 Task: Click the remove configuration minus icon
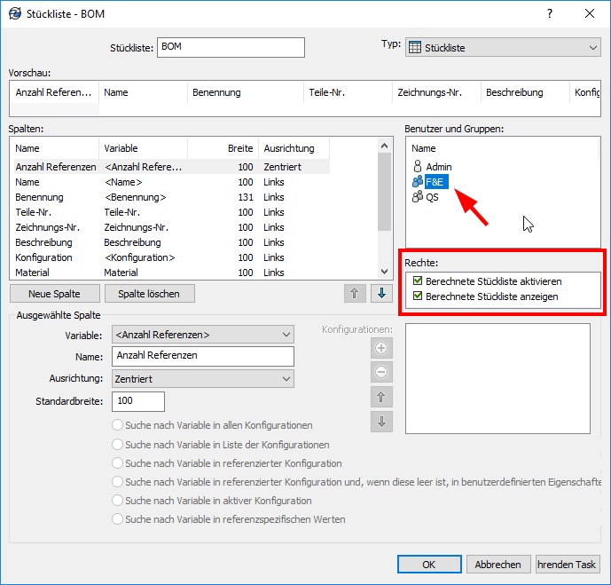coord(381,372)
